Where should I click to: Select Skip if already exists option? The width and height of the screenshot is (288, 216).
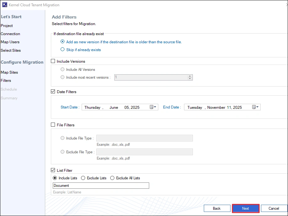tap(62, 50)
